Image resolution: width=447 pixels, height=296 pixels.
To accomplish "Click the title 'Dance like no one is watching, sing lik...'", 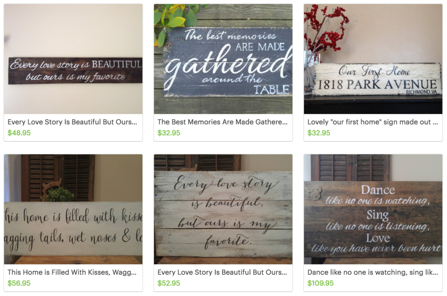I will pos(373,272).
